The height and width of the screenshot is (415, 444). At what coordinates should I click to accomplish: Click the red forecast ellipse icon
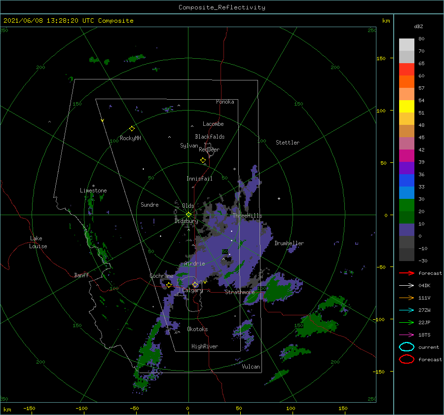(x=407, y=359)
